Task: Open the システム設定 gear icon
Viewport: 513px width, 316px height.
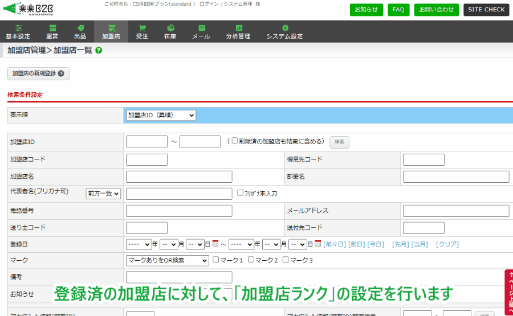Action: pos(284,28)
